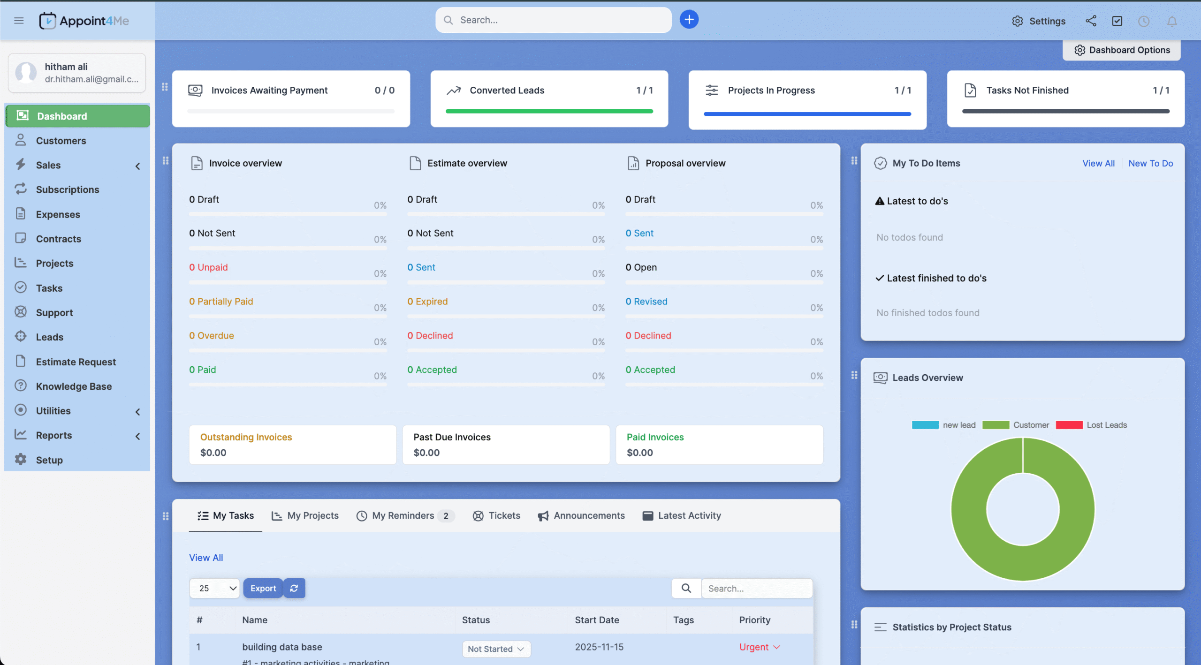The height and width of the screenshot is (665, 1201).
Task: Open the share icon in top bar
Action: pyautogui.click(x=1091, y=21)
